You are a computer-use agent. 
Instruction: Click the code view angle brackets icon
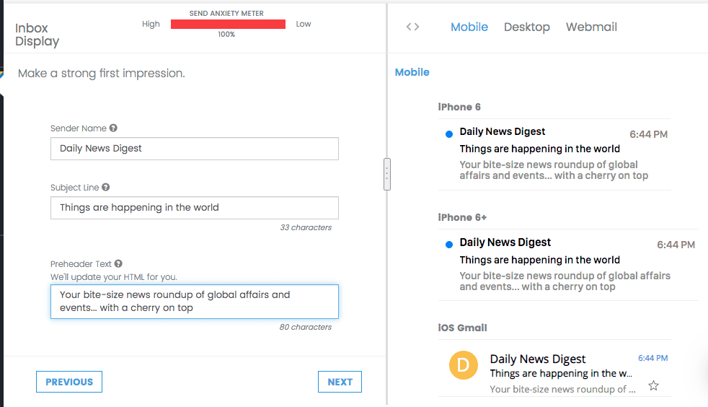412,27
